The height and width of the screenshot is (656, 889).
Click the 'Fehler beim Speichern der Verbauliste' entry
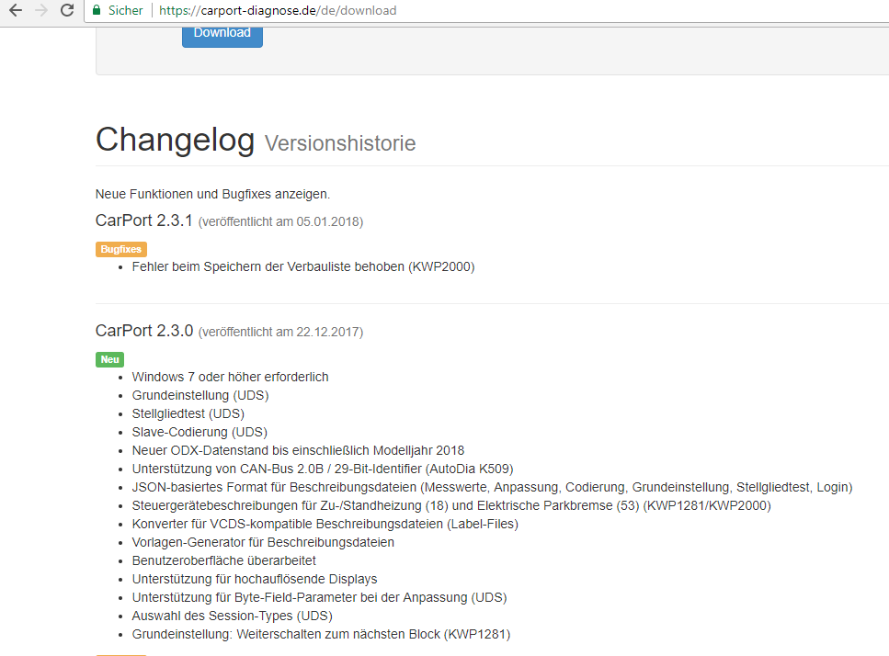303,266
